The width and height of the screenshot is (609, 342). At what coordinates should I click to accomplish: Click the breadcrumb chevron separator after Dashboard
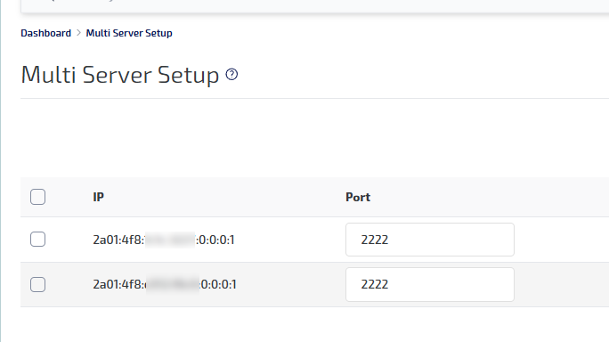79,33
